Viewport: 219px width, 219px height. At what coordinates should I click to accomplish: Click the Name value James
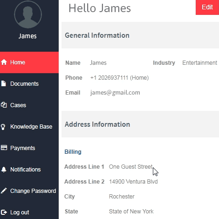tap(98, 63)
